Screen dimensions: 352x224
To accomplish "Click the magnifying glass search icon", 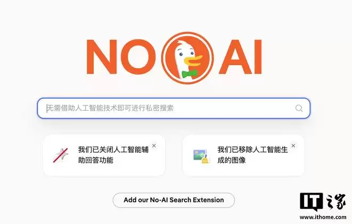I will coord(299,109).
